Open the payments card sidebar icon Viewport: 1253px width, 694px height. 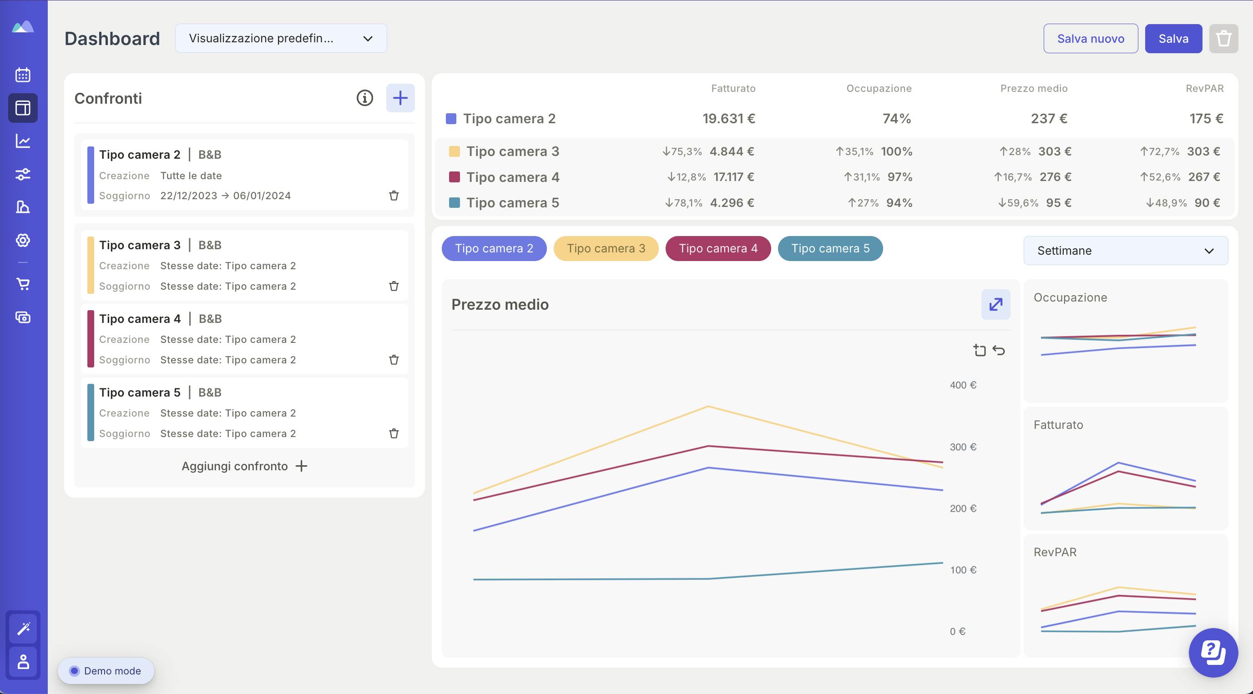23,317
